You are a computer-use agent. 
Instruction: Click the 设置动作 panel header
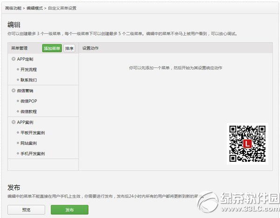point(91,48)
